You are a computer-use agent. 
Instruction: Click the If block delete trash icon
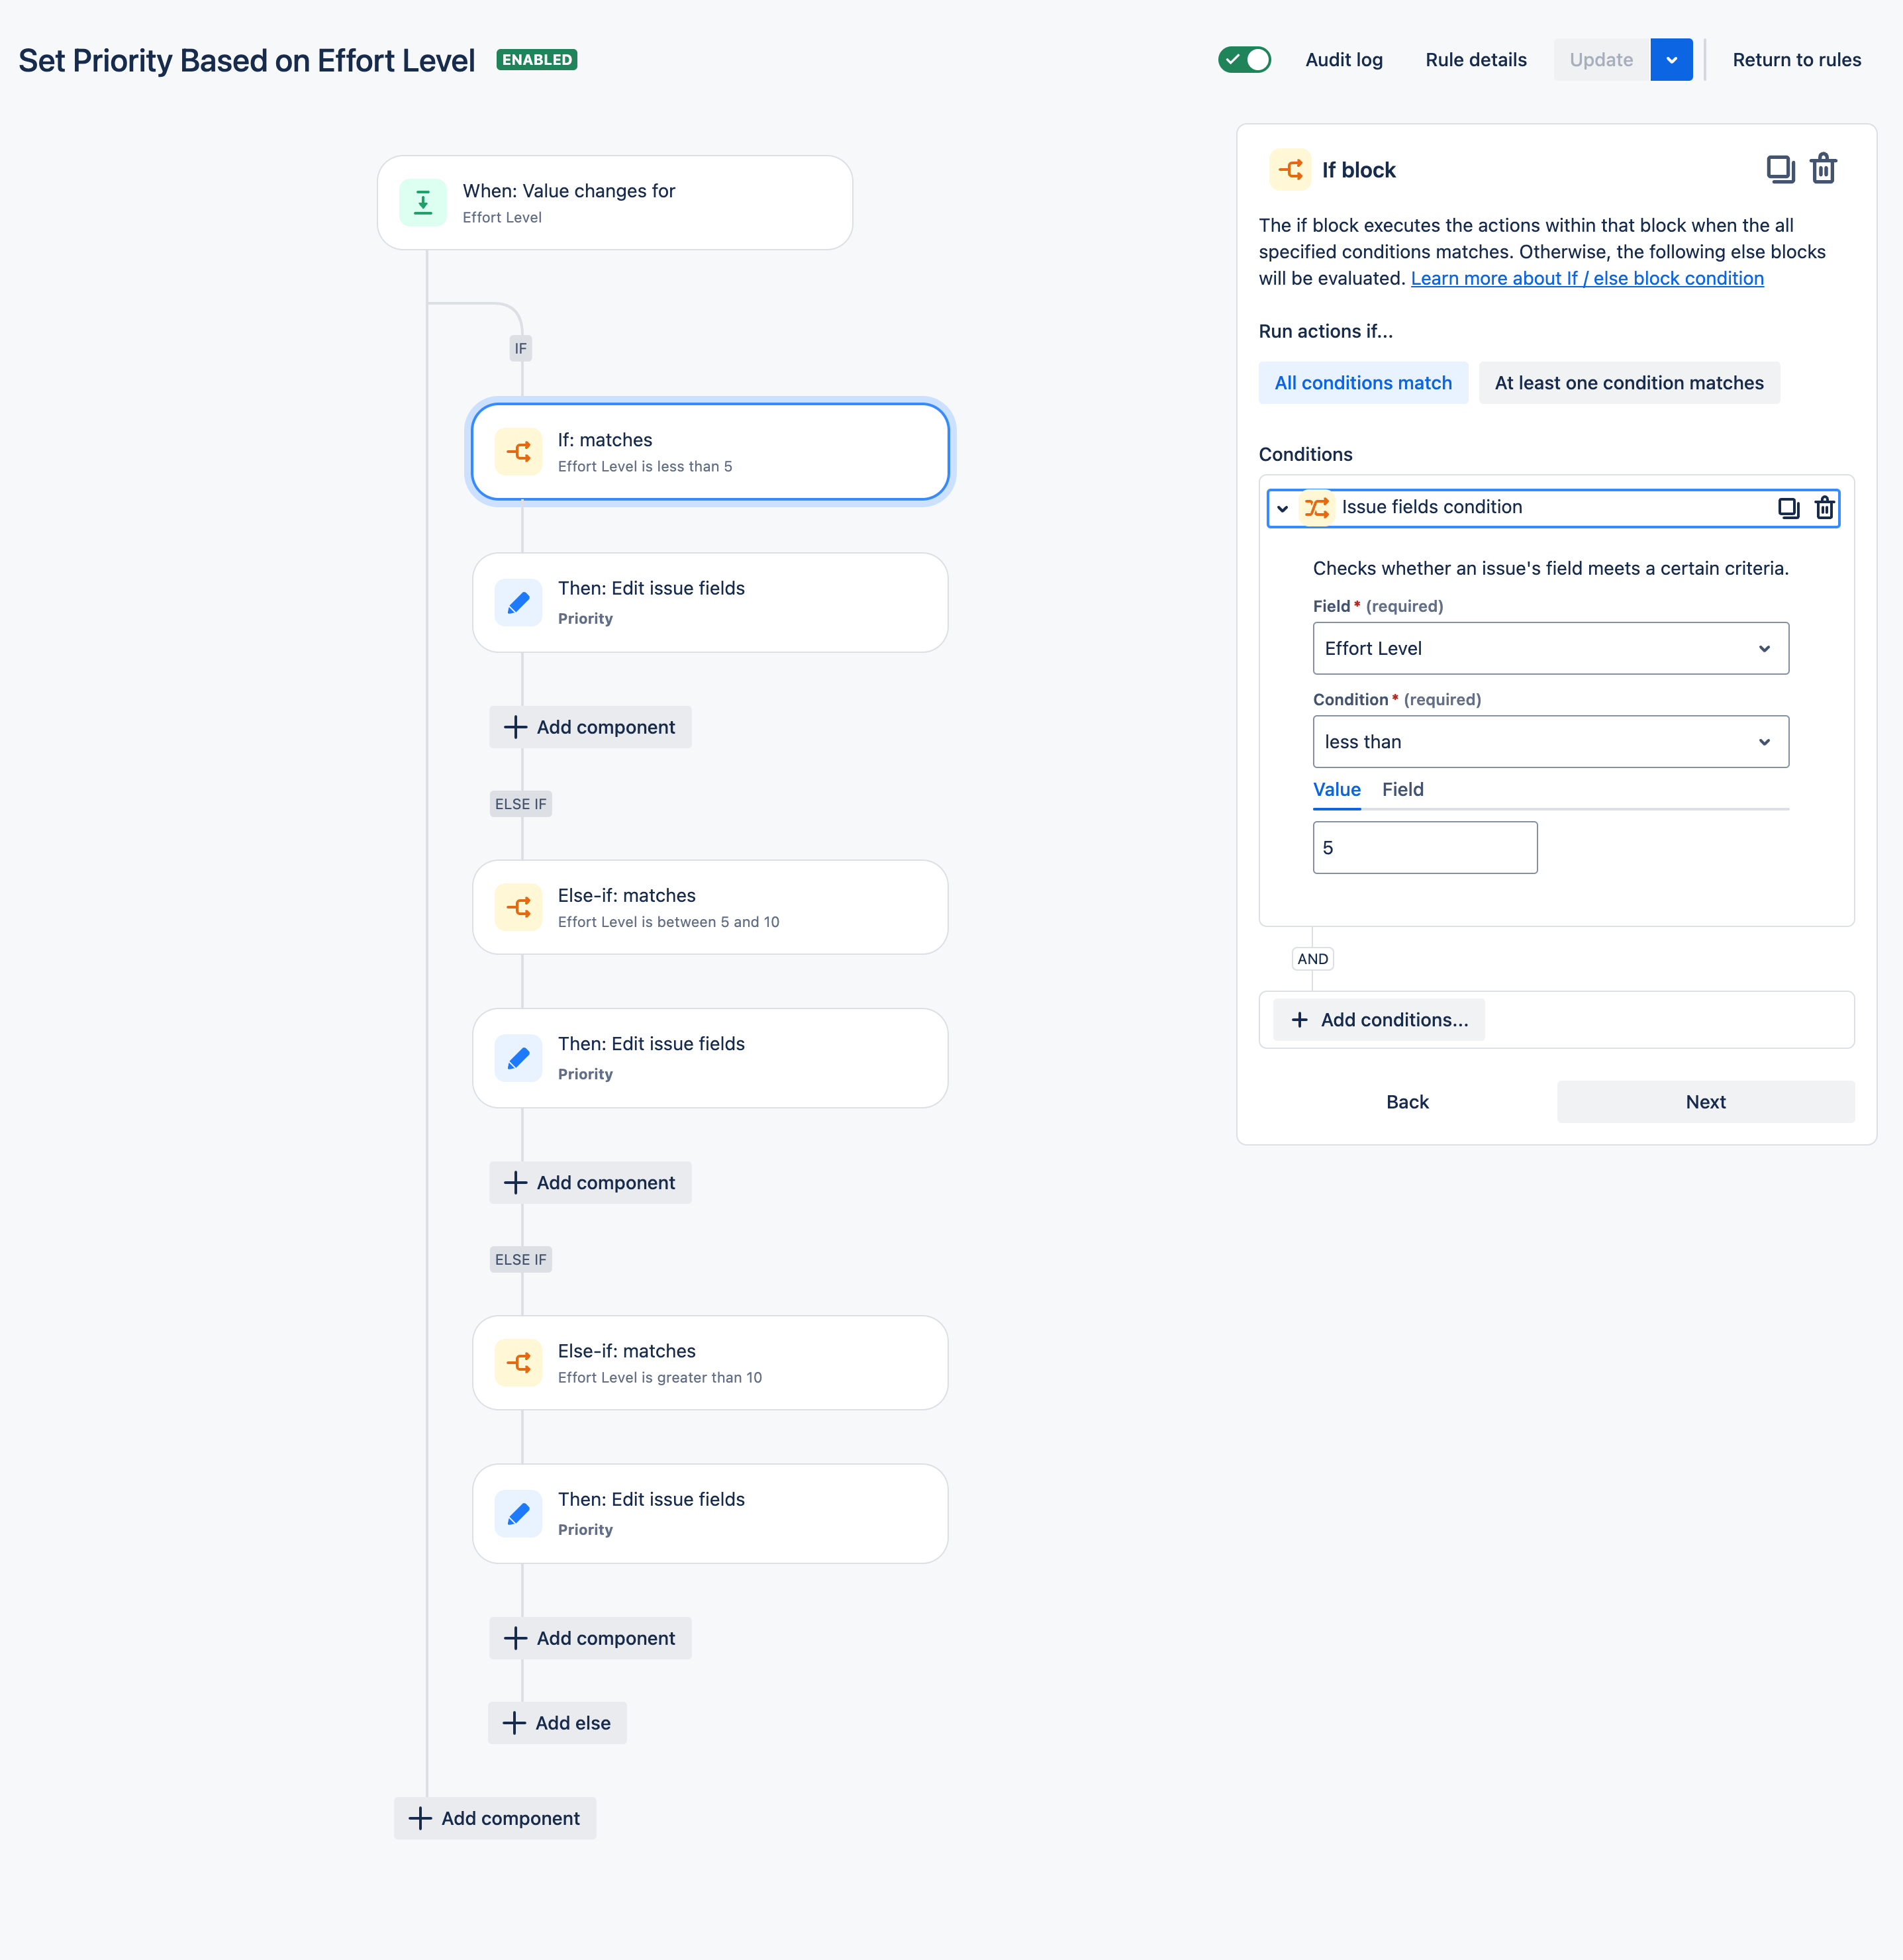click(x=1823, y=169)
